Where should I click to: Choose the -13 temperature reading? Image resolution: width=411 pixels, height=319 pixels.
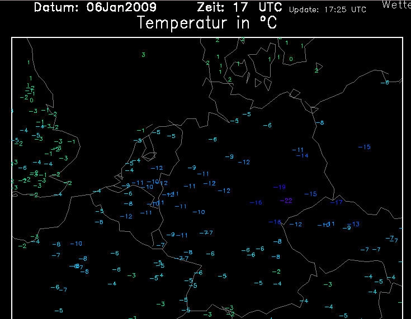point(354,224)
